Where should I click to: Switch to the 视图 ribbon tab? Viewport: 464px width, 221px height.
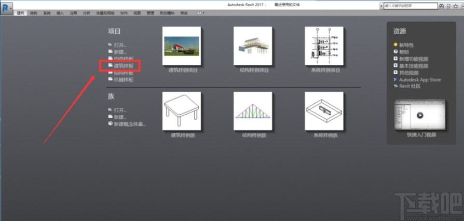[x=137, y=13]
